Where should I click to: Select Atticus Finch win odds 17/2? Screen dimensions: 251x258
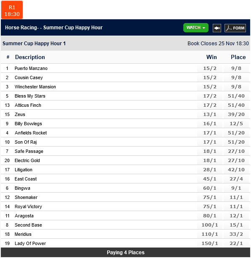[210, 105]
